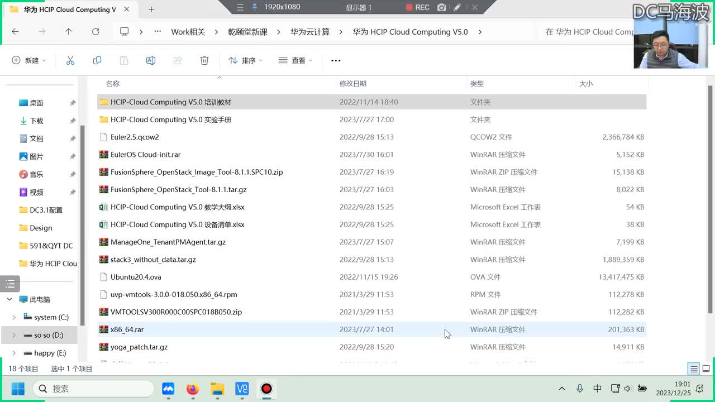Screen dimensions: 715x402
Task: Click the red recorder app on taskbar
Action: [266, 389]
